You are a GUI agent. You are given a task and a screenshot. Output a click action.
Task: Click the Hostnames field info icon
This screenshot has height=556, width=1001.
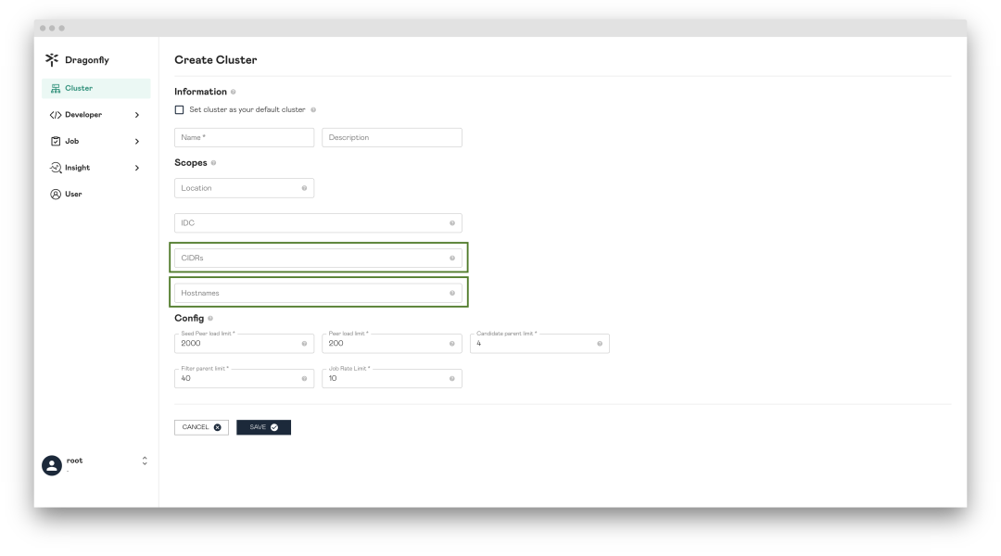pos(452,293)
